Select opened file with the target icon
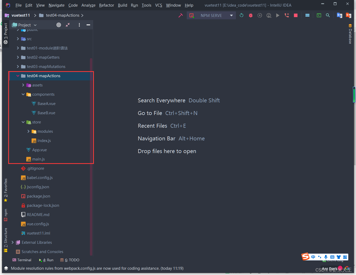This screenshot has width=356, height=275. coord(58,25)
